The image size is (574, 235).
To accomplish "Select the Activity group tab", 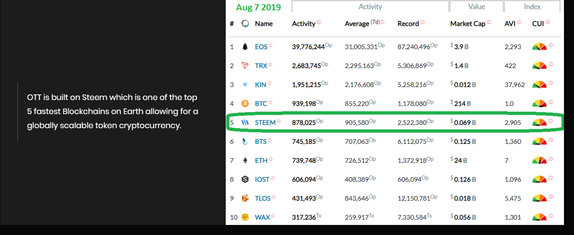I will tap(370, 7).
